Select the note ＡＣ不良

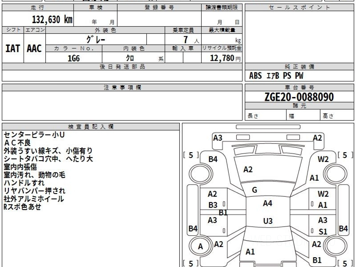pyautogui.click(x=17, y=143)
